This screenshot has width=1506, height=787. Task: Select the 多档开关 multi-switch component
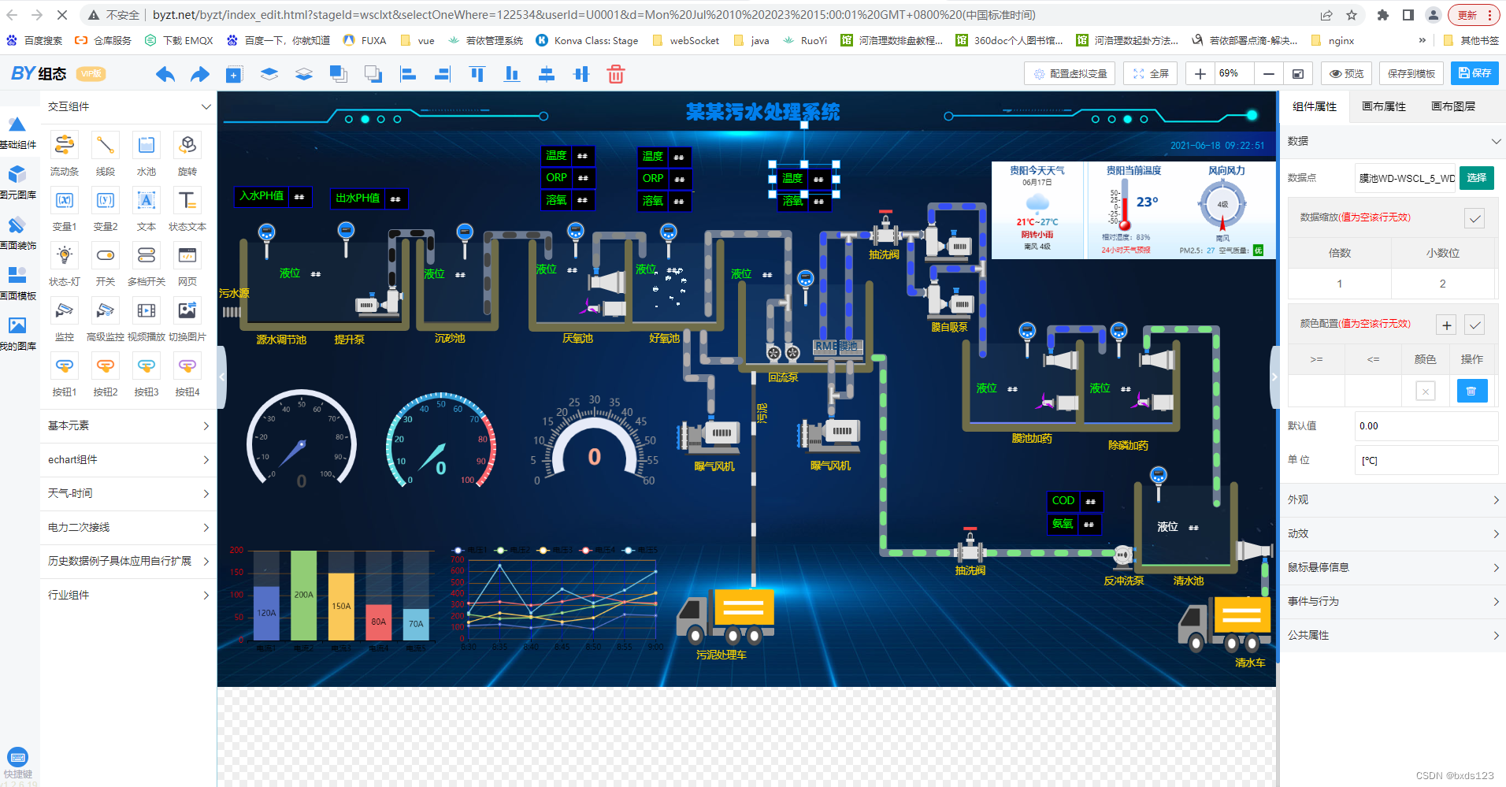[x=147, y=264]
